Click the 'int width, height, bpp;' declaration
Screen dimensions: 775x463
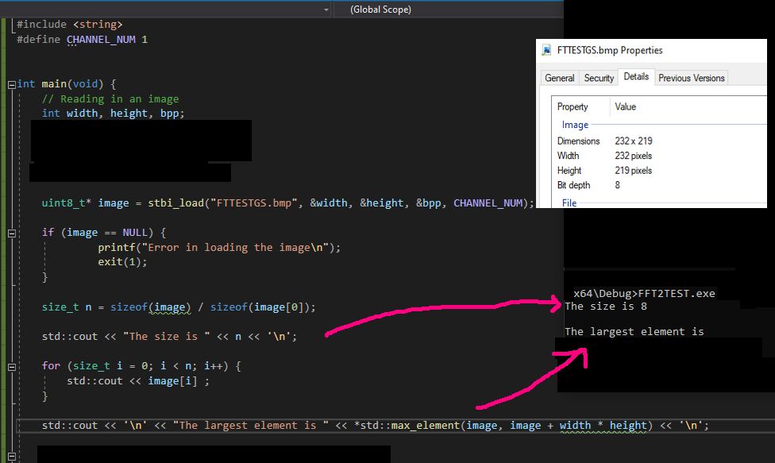tap(114, 113)
